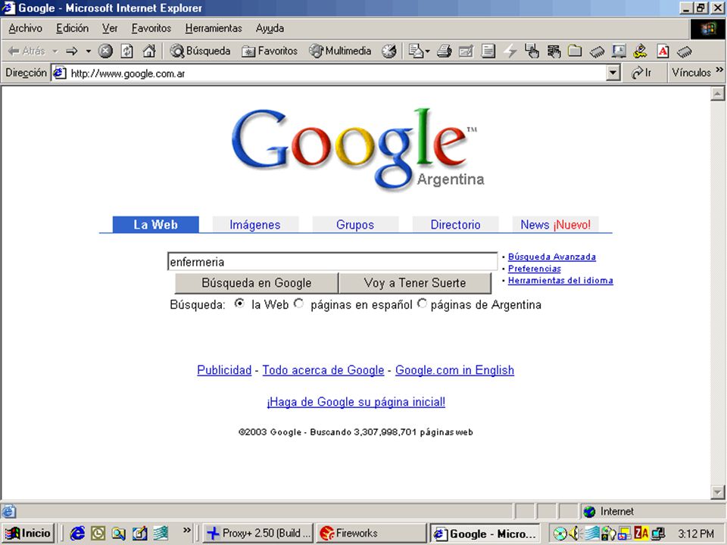This screenshot has height=545, width=727.
Task: Go to the home page via house icon
Action: 149,51
